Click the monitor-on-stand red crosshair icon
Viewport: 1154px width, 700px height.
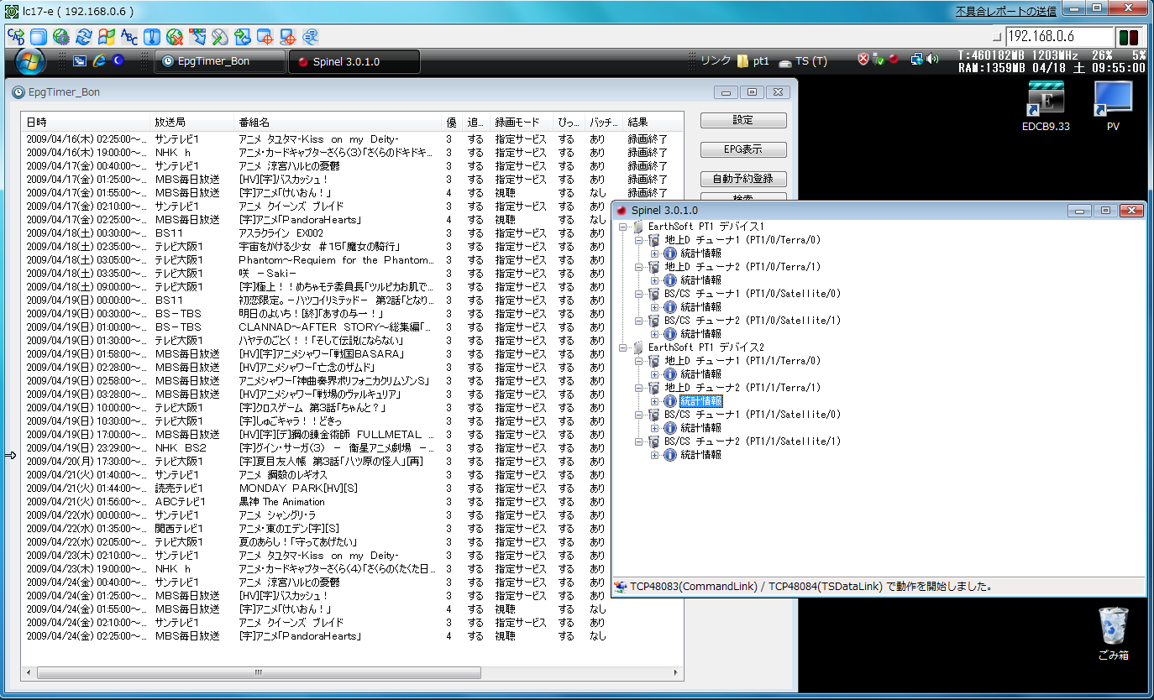click(288, 37)
